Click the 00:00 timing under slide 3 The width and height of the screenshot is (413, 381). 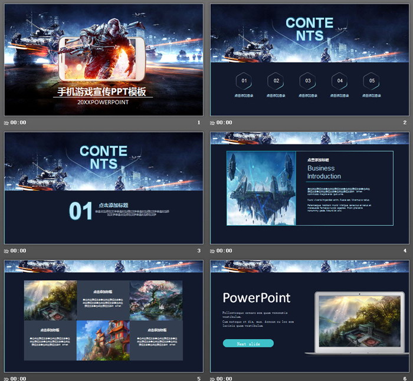(x=18, y=251)
